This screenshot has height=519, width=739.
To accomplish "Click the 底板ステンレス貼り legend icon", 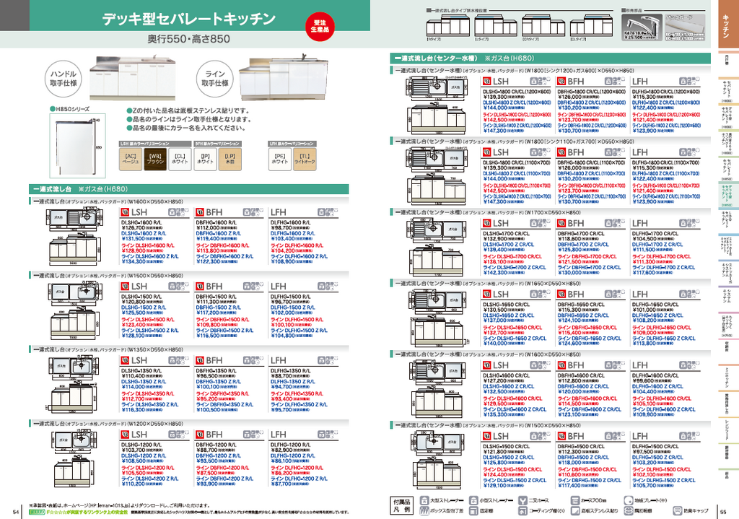I will pyautogui.click(x=574, y=511).
